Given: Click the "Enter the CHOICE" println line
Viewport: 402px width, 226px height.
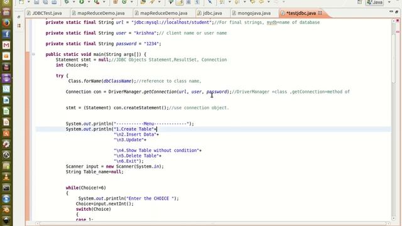Looking at the screenshot, I should [128, 198].
